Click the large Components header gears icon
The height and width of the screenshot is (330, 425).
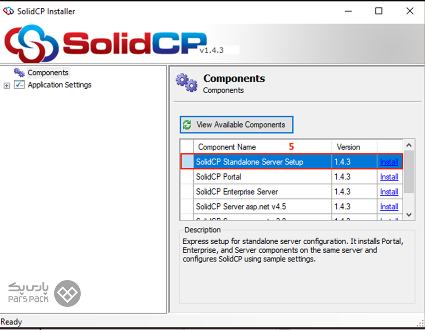(x=187, y=82)
